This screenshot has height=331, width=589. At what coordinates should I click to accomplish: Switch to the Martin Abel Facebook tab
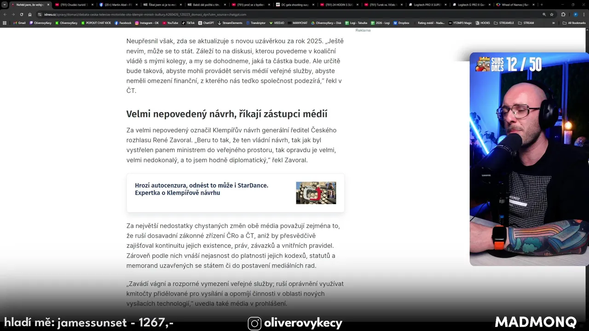118,5
